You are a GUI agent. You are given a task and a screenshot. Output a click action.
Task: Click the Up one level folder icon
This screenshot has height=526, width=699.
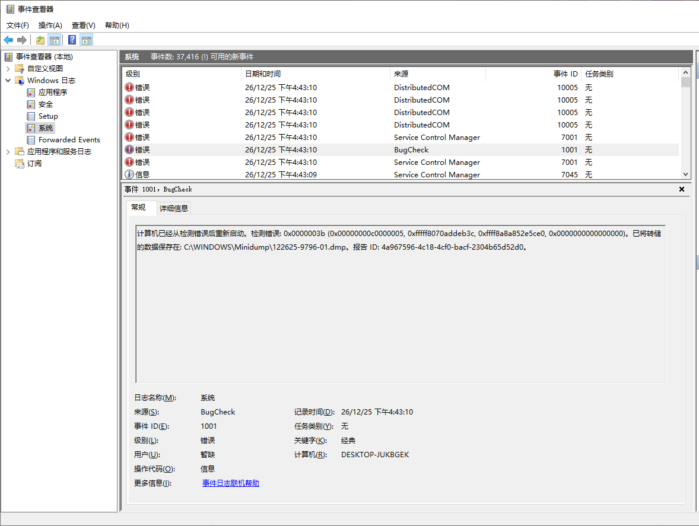coord(40,40)
